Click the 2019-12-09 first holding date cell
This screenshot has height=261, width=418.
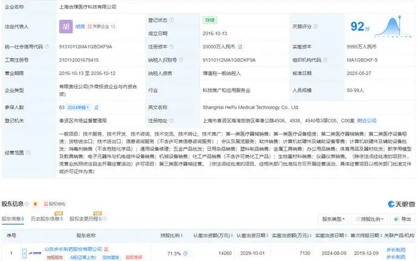(367, 253)
